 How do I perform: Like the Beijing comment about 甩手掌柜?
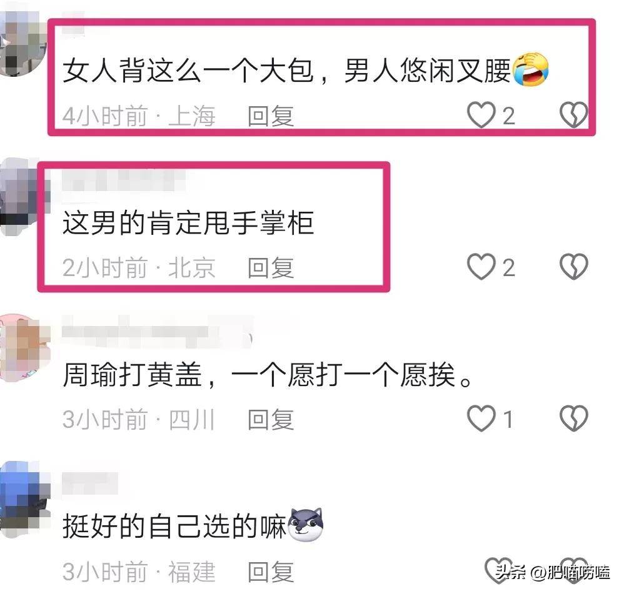pos(481,266)
